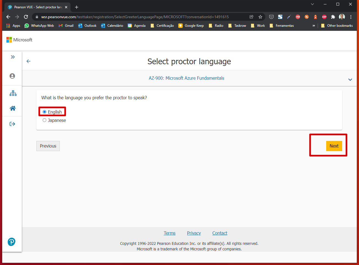
Task: Open the Gmail bookmark
Action: click(66, 26)
